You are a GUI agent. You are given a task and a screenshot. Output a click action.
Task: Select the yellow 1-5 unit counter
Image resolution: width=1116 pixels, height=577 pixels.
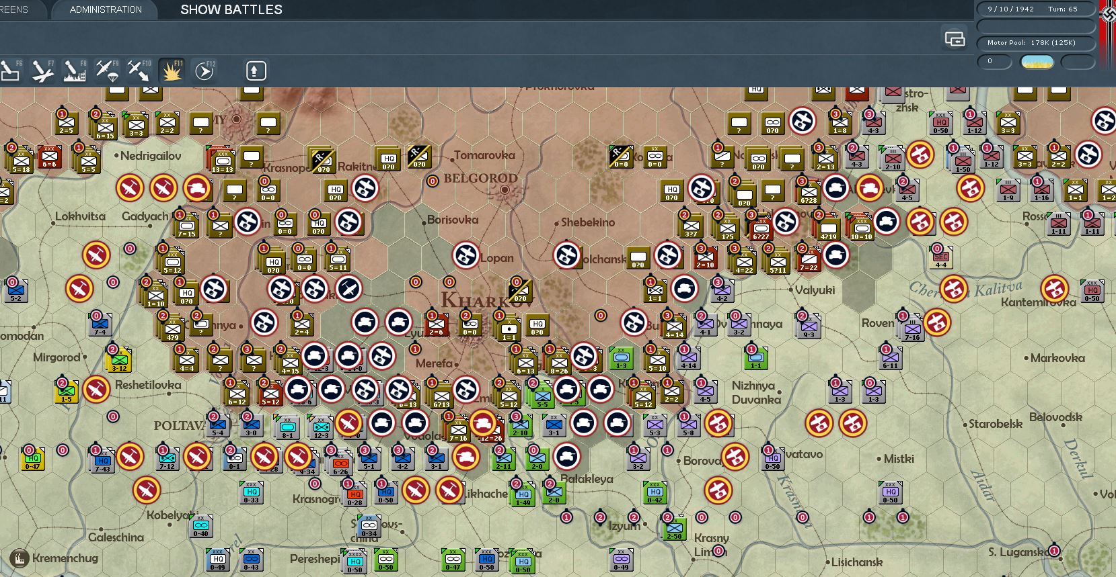[x=67, y=391]
